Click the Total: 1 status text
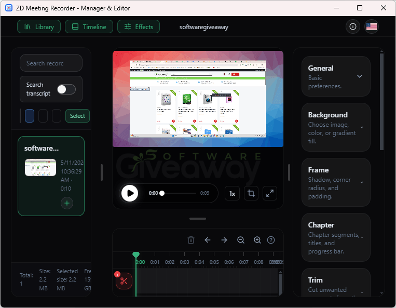This screenshot has height=308, width=396. click(x=26, y=279)
